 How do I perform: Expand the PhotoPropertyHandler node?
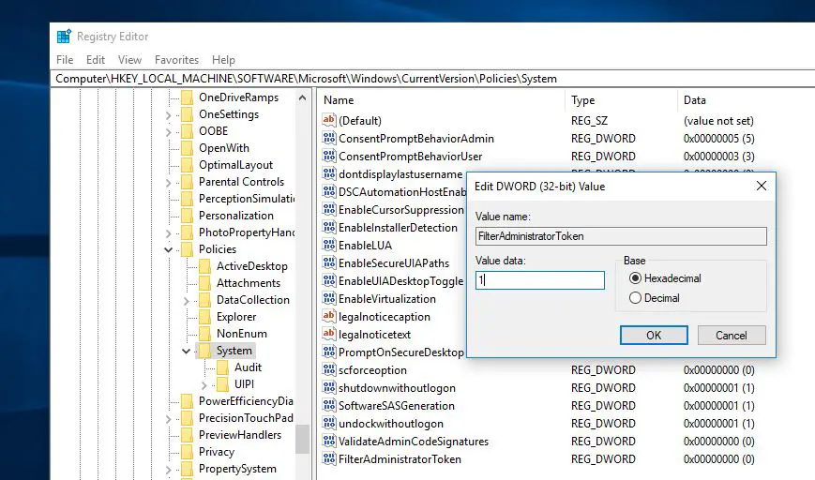[169, 233]
